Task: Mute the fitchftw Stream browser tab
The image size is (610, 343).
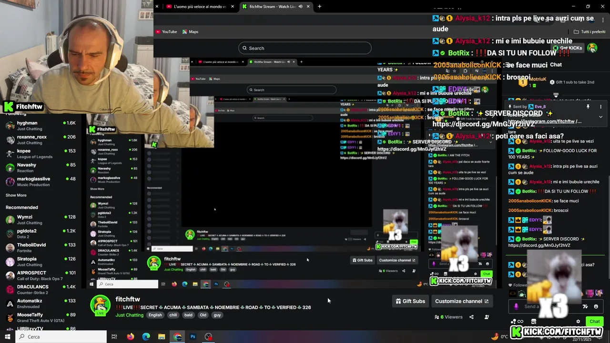Action: pyautogui.click(x=300, y=6)
